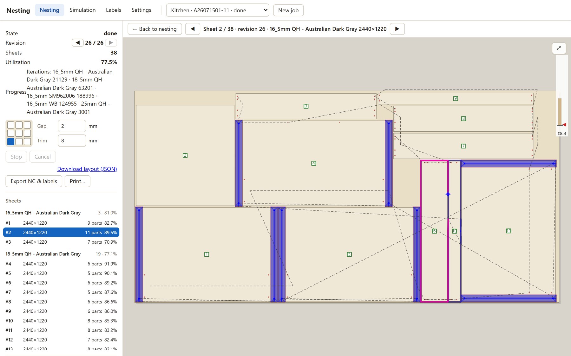Click the Z depth slider marker
The width and height of the screenshot is (571, 356).
[564, 125]
